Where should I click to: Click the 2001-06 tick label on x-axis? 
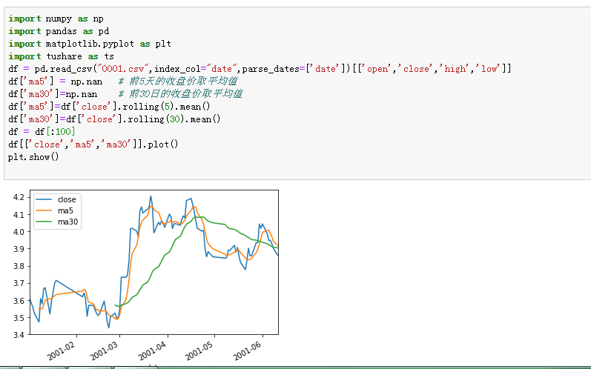247,351
